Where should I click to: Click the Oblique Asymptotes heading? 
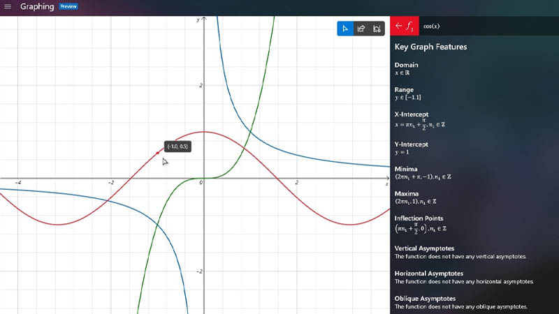tap(425, 299)
